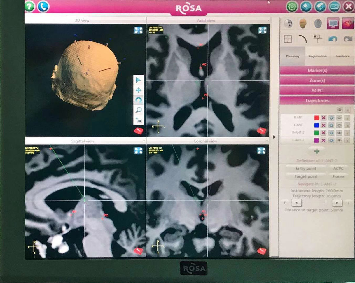Image resolution: width=355 pixels, height=283 pixels.
Task: Switch to the Registration tab
Action: (x=317, y=56)
